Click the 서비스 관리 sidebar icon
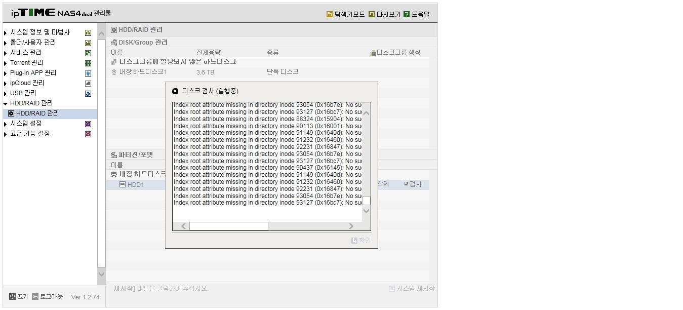 [x=88, y=53]
